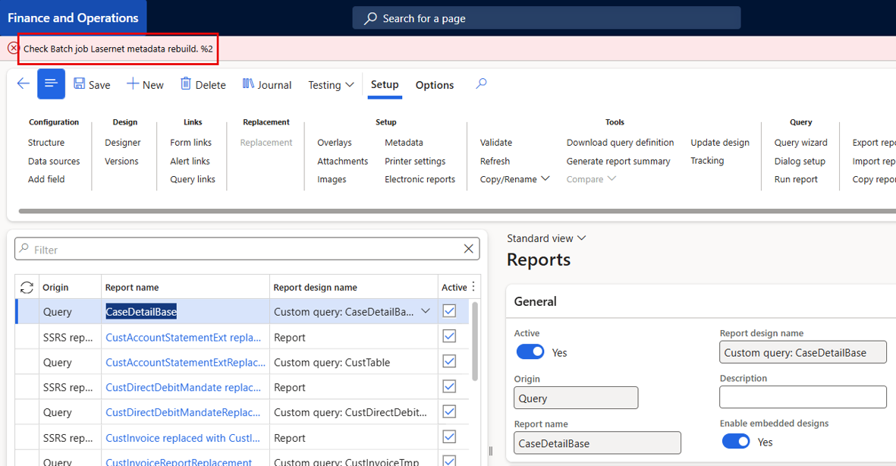Click the grid refresh icon

27,287
